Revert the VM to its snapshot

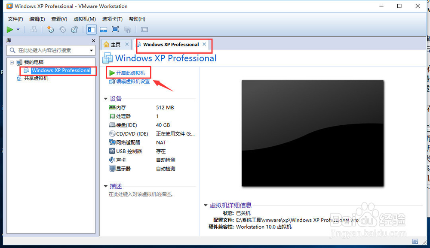[x=62, y=29]
